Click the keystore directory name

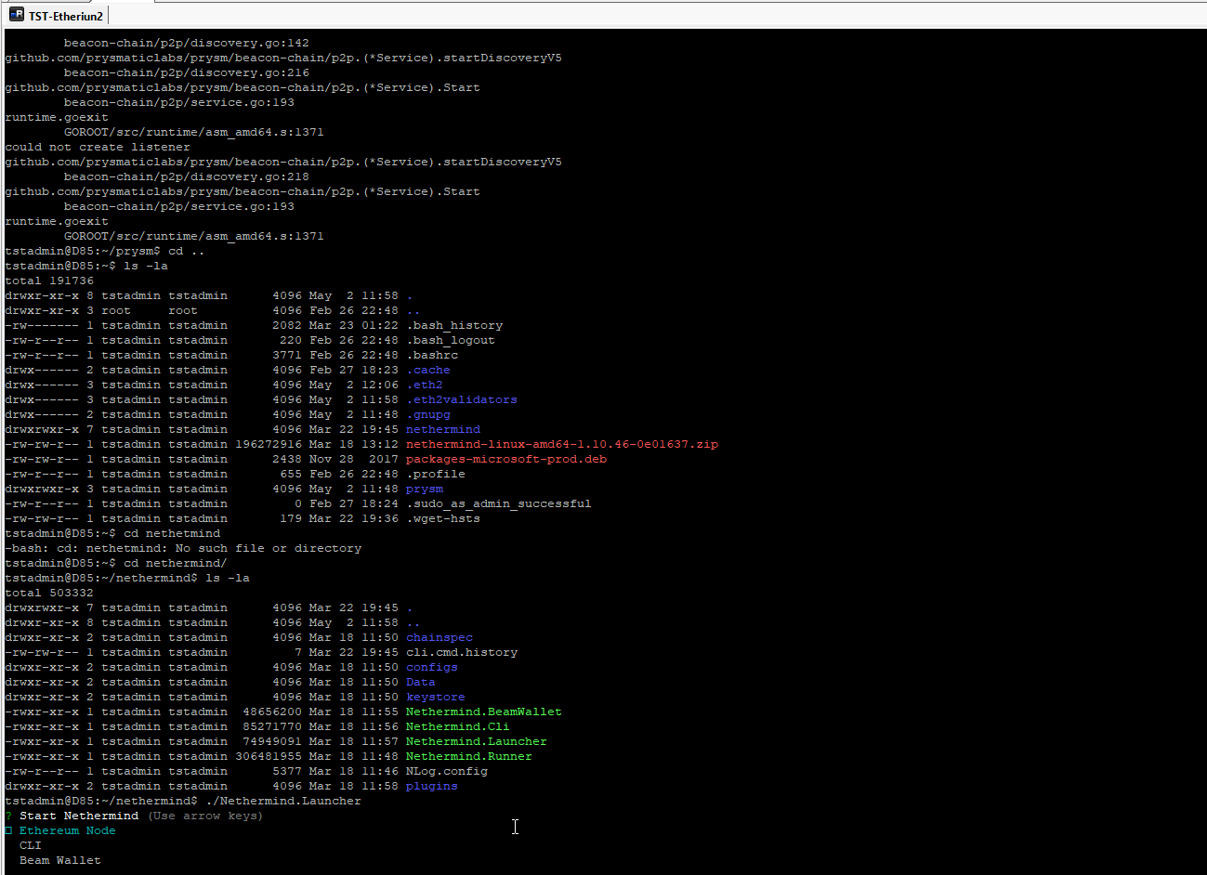click(436, 697)
